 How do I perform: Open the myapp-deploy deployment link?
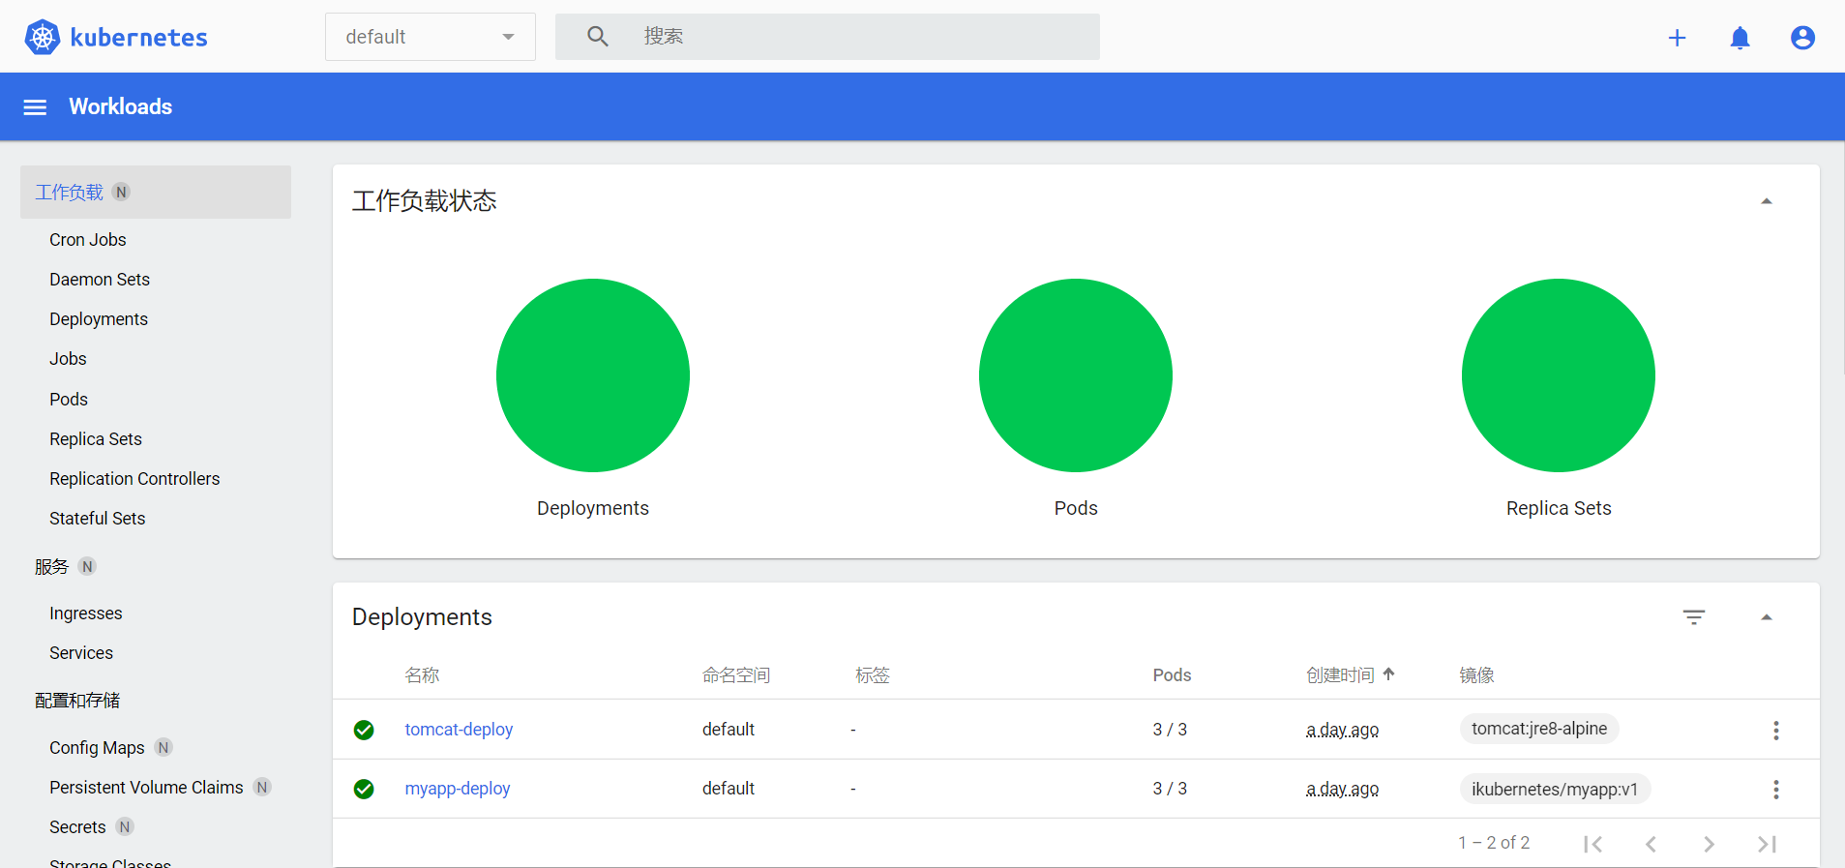pyautogui.click(x=458, y=789)
